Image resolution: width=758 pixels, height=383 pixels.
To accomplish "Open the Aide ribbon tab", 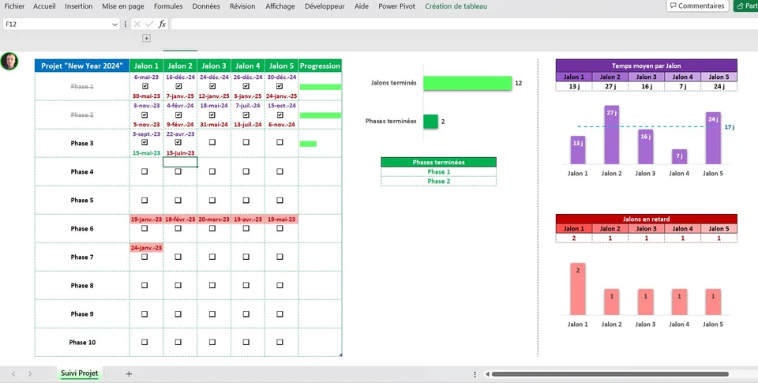I will pos(361,6).
